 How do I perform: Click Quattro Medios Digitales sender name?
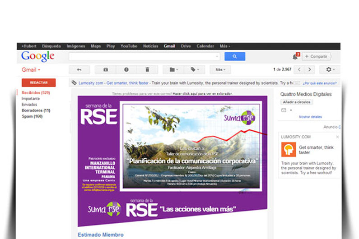(x=306, y=94)
